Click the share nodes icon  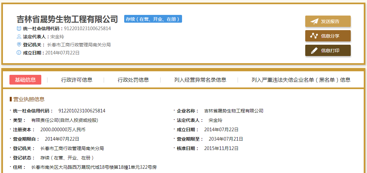coord(314,36)
